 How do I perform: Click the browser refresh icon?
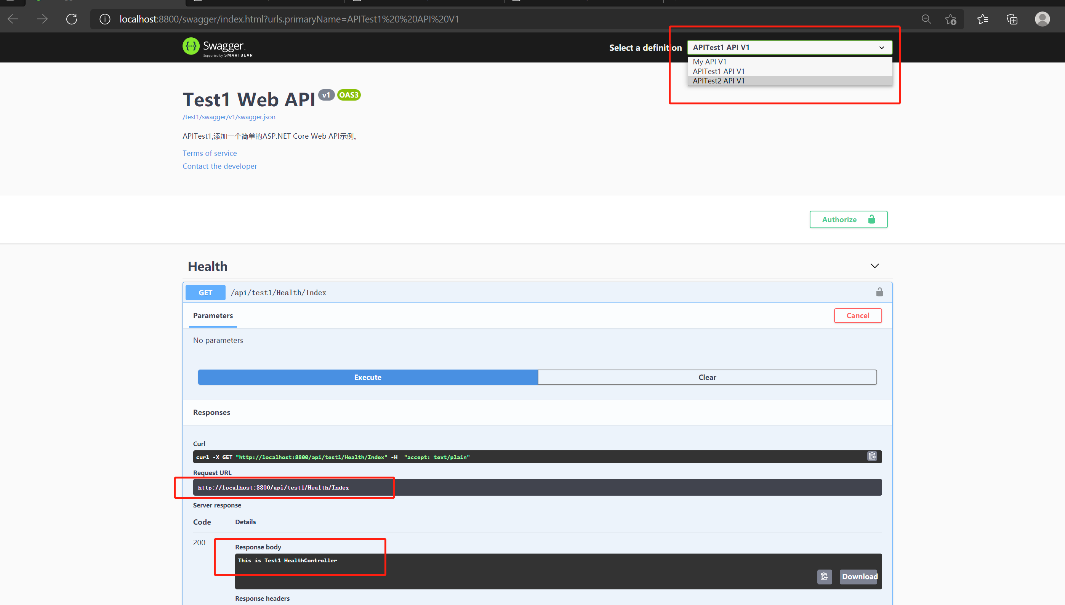click(x=72, y=19)
